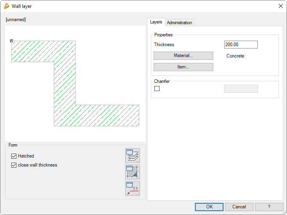
Task: Click the Thickness input field
Action: point(241,45)
